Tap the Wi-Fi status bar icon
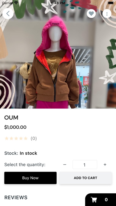 pos(16,3)
